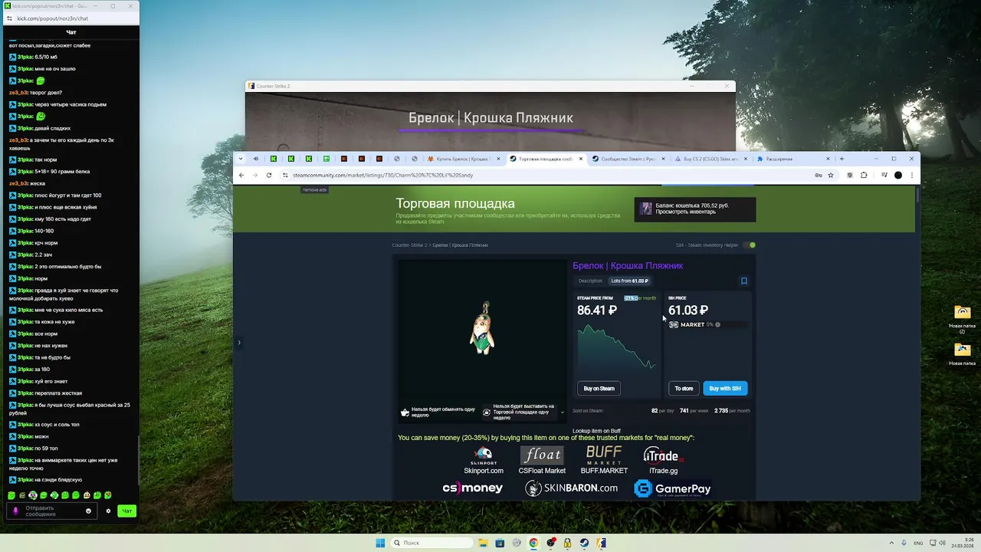
Task: Click the system tray clock showing 5:26
Action: [x=963, y=543]
